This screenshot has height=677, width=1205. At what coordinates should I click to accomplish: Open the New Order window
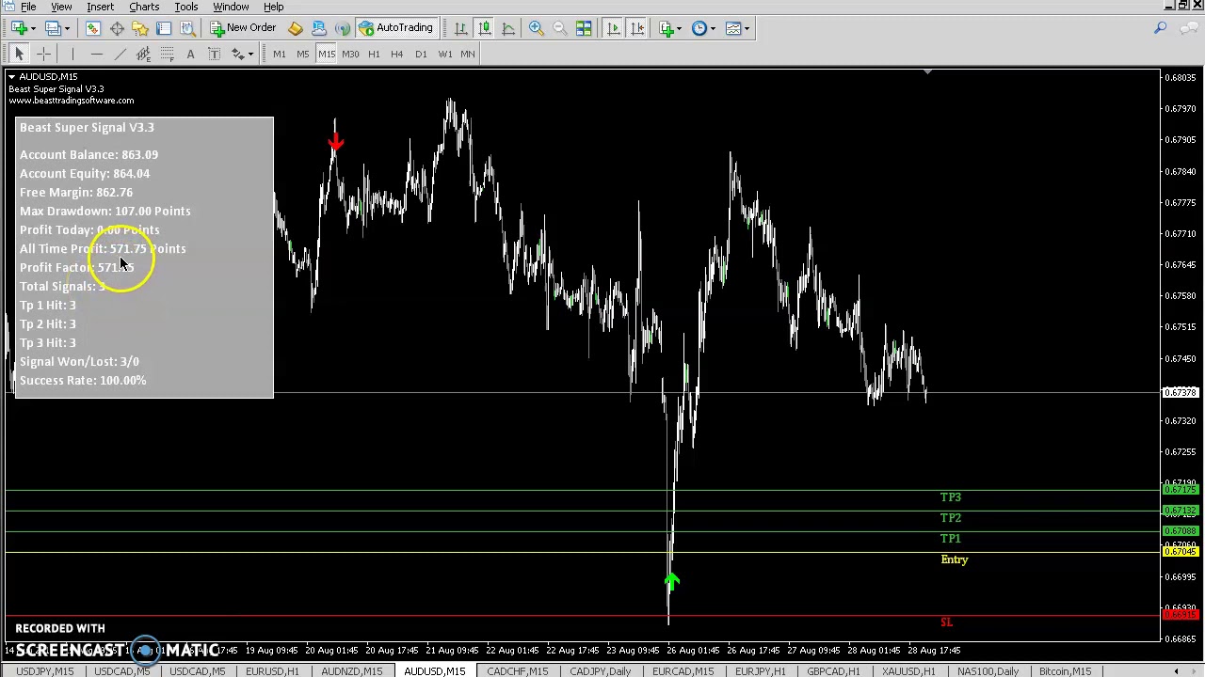click(245, 27)
